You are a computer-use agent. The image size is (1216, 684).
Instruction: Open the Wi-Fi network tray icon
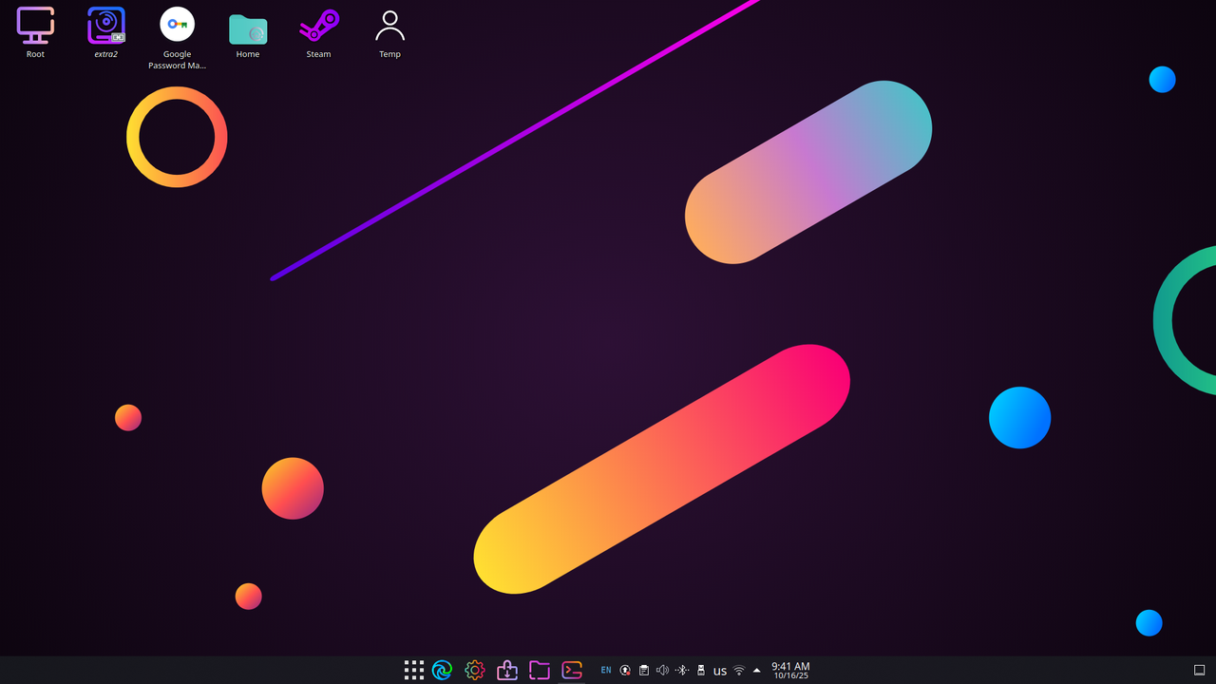[x=739, y=670]
